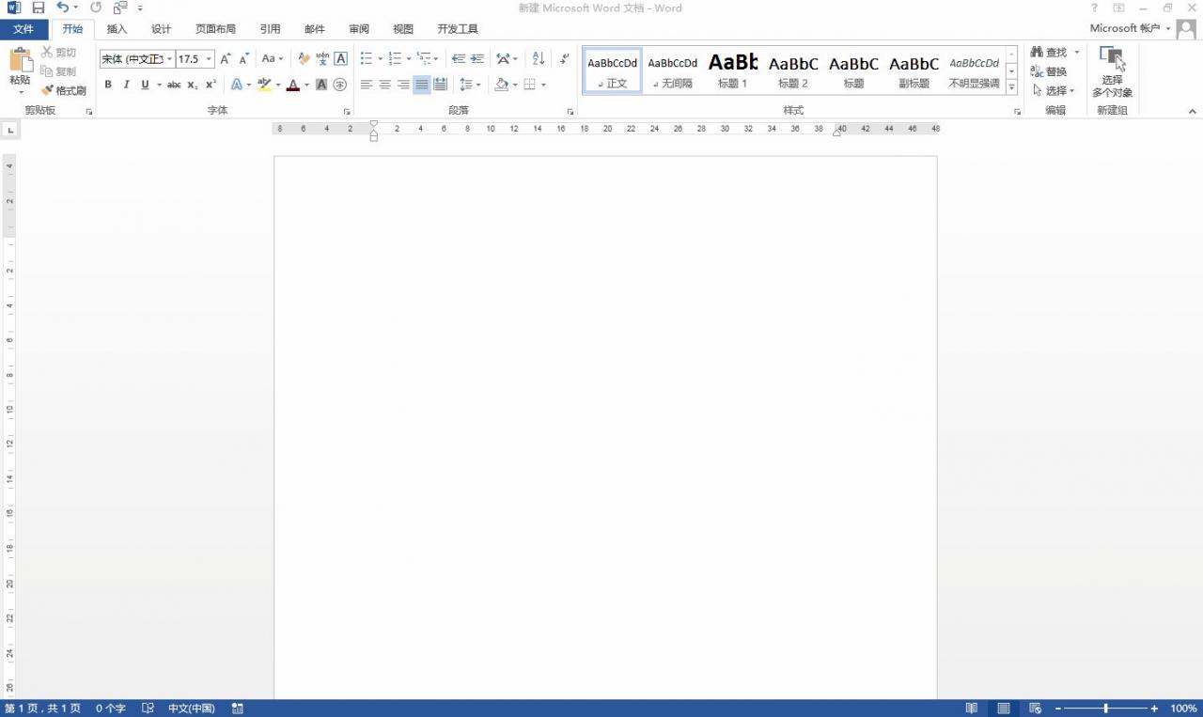This screenshot has height=717, width=1203.
Task: Switch to the 页面布局 (Page Layout) tab
Action: pyautogui.click(x=215, y=29)
